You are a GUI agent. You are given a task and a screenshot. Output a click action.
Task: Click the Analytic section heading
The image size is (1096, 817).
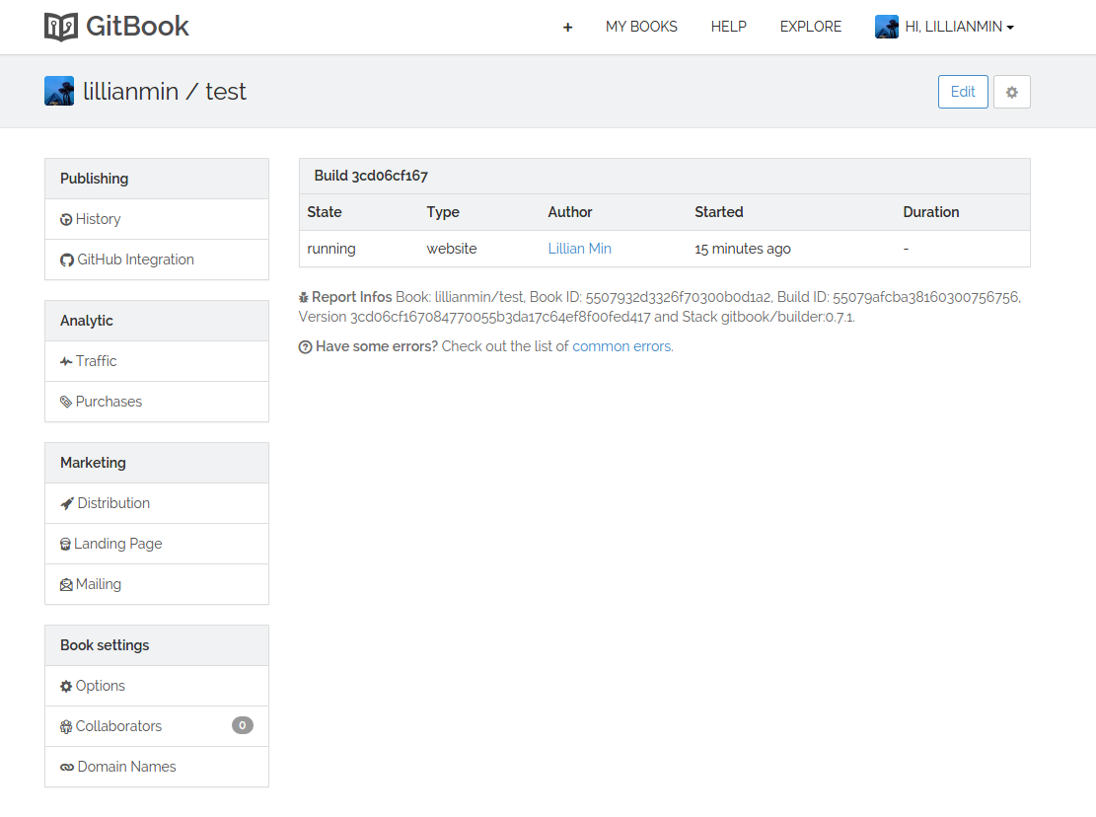click(87, 321)
